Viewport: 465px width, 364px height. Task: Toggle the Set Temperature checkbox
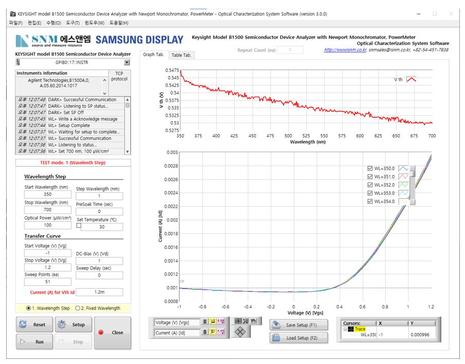click(x=79, y=225)
